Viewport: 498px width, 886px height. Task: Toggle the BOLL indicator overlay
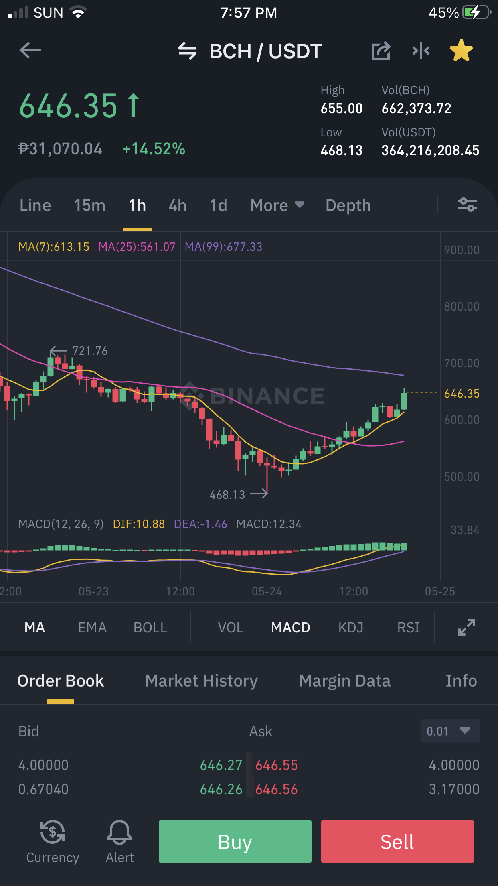[150, 628]
